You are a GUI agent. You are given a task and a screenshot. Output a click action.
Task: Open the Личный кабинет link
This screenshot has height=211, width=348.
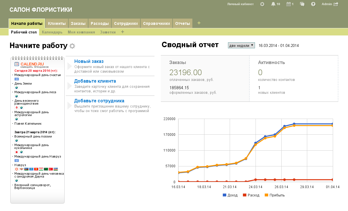point(240,4)
